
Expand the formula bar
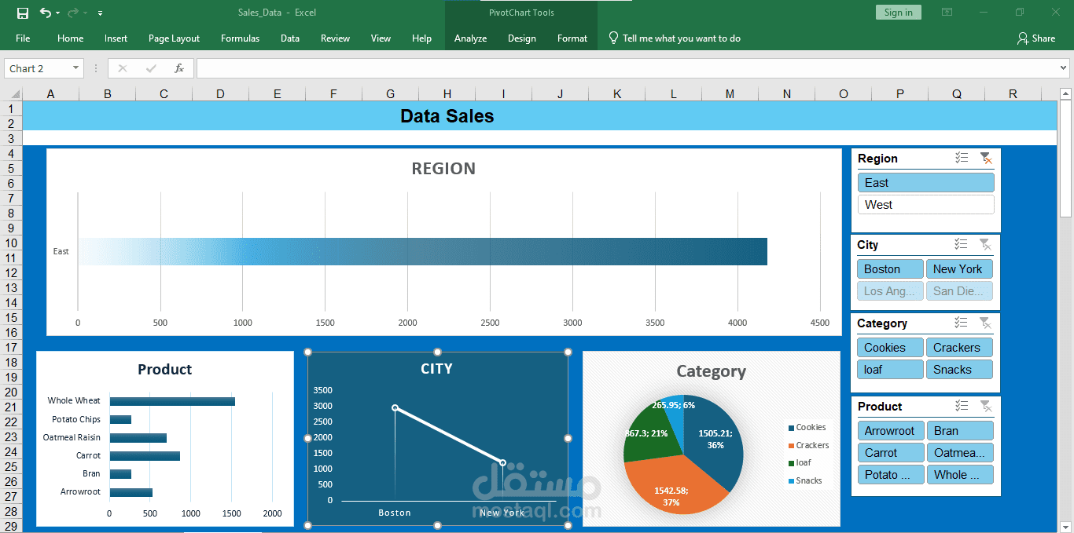tap(1064, 68)
